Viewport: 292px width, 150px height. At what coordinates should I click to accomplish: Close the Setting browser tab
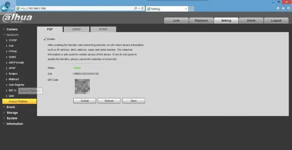pos(186,9)
